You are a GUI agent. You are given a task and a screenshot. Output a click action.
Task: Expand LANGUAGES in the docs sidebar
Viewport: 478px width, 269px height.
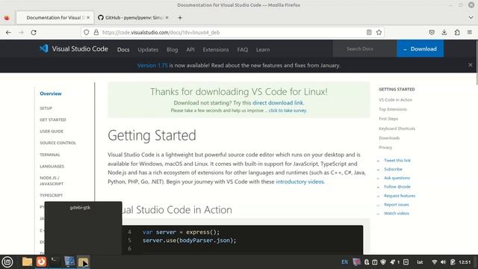(x=52, y=166)
